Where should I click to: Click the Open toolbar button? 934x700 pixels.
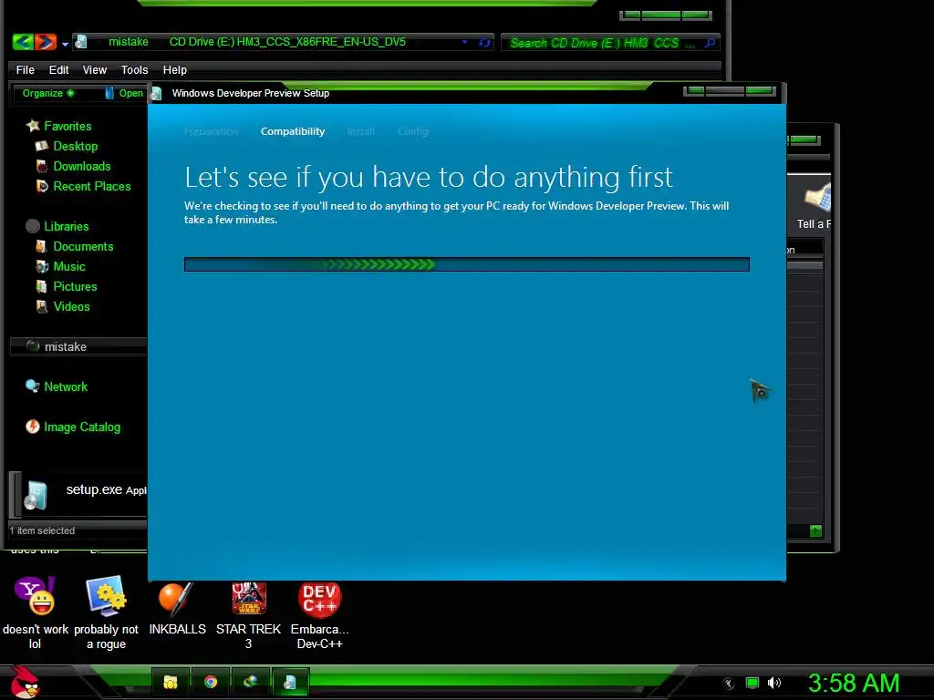[124, 93]
